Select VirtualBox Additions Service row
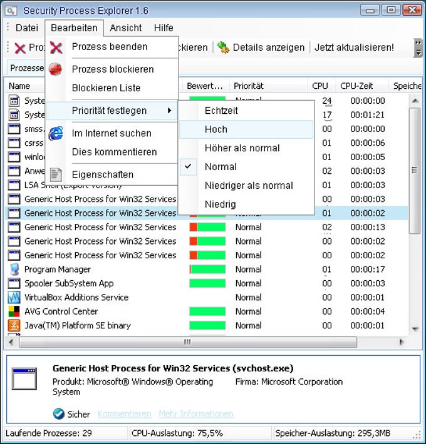426x444 pixels. coord(207,297)
